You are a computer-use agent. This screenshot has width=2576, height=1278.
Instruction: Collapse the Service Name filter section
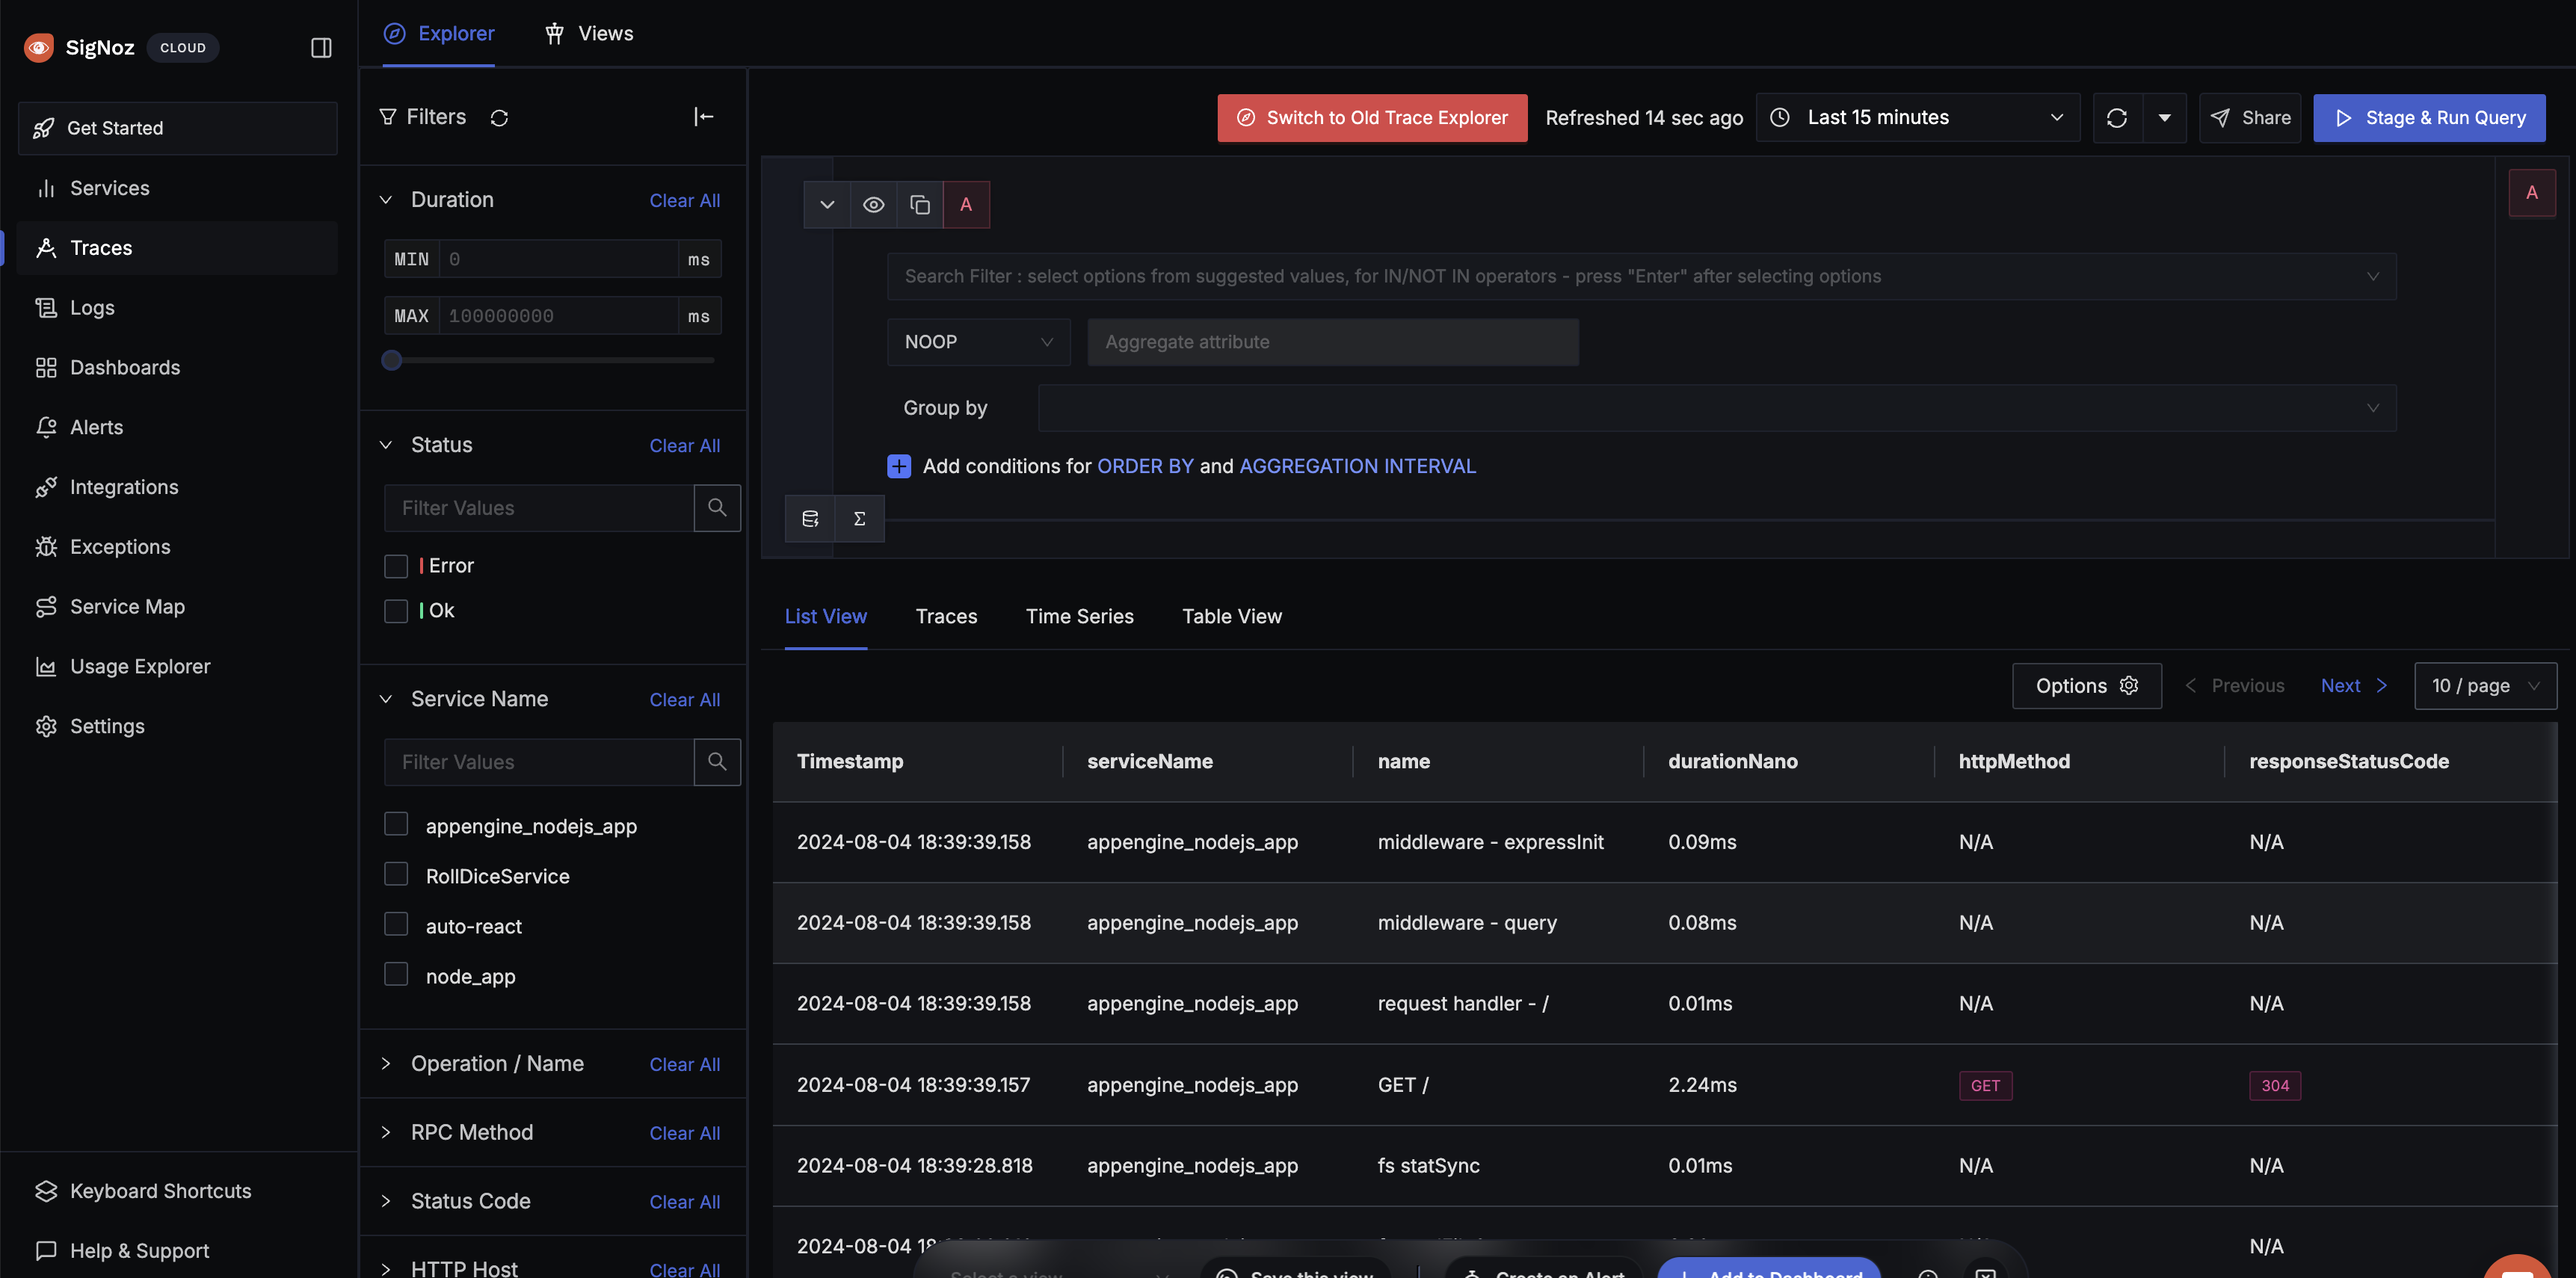(386, 699)
